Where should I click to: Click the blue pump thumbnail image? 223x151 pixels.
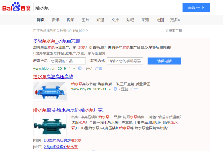coord(50,92)
